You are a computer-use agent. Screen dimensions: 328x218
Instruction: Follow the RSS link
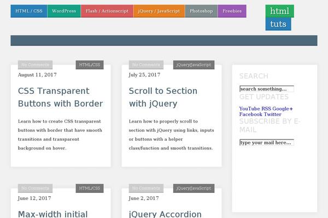[266, 108]
